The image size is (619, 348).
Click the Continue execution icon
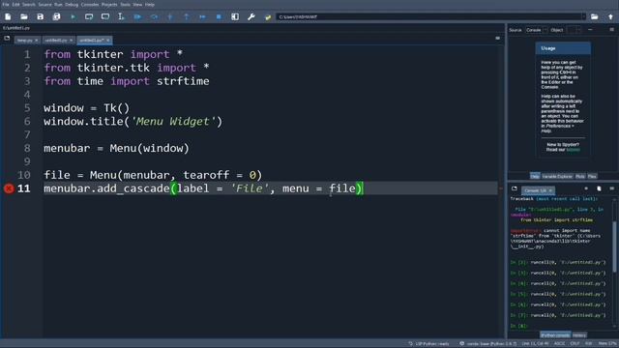point(202,17)
